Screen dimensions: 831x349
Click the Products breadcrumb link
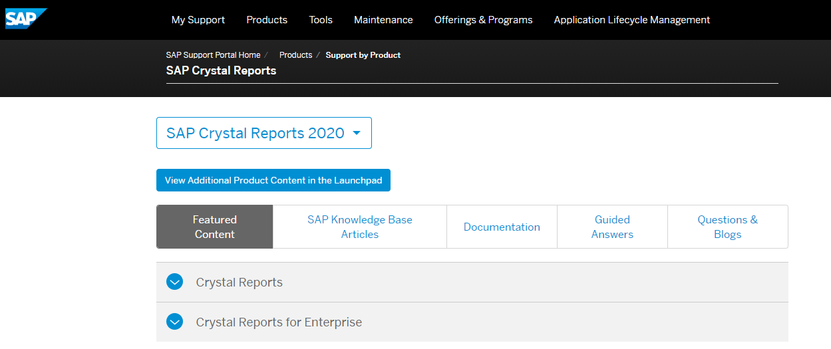[295, 55]
